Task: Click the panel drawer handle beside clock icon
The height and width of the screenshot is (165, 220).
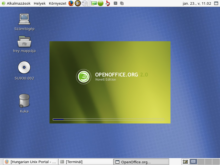Action: [89, 3]
